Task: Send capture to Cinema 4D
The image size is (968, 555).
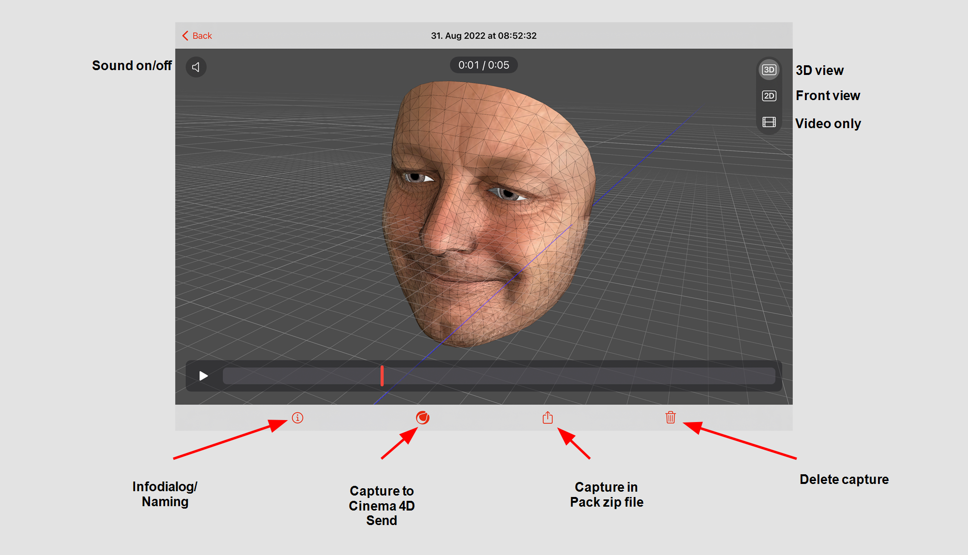Action: coord(423,418)
